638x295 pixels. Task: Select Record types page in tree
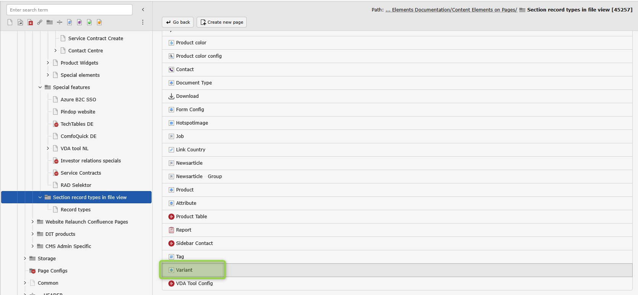[76, 210]
